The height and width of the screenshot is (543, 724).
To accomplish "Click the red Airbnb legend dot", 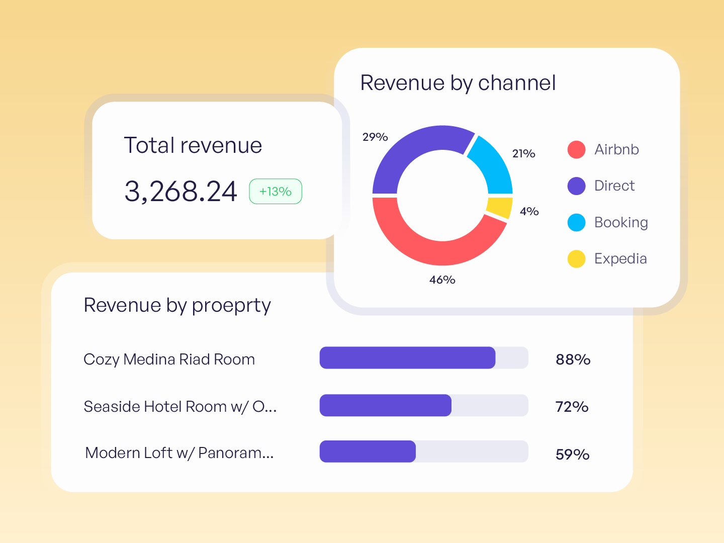I will point(576,149).
